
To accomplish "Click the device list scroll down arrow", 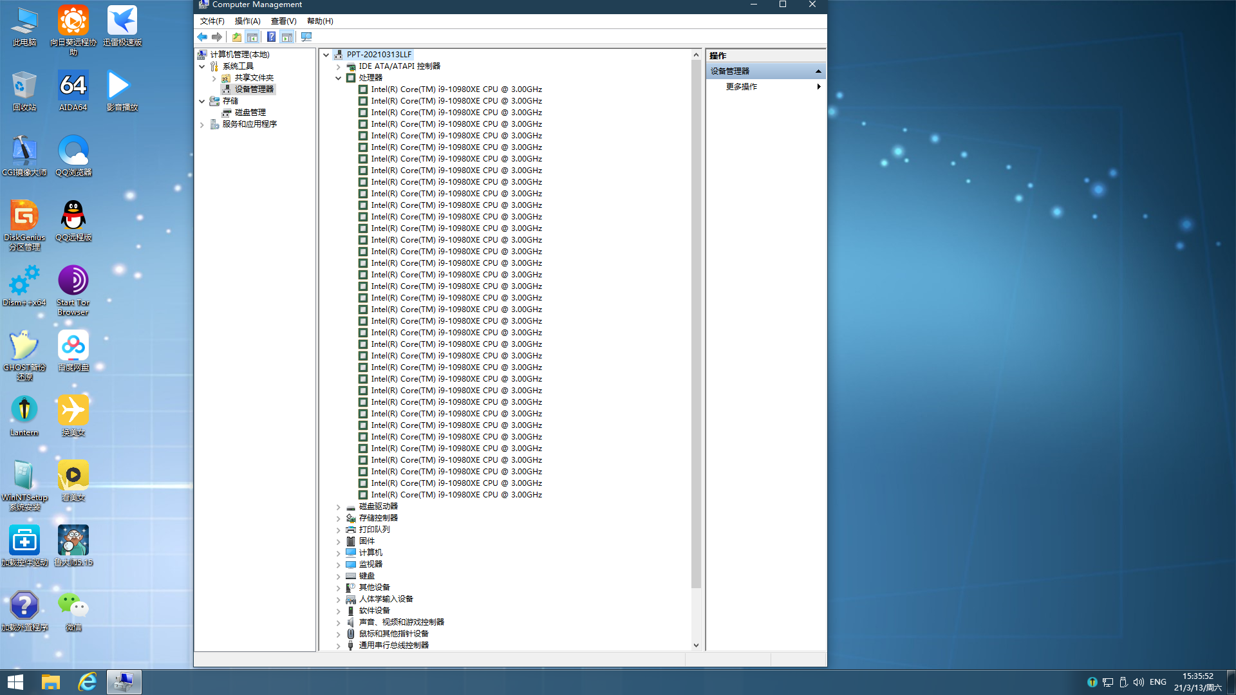I will pos(696,645).
